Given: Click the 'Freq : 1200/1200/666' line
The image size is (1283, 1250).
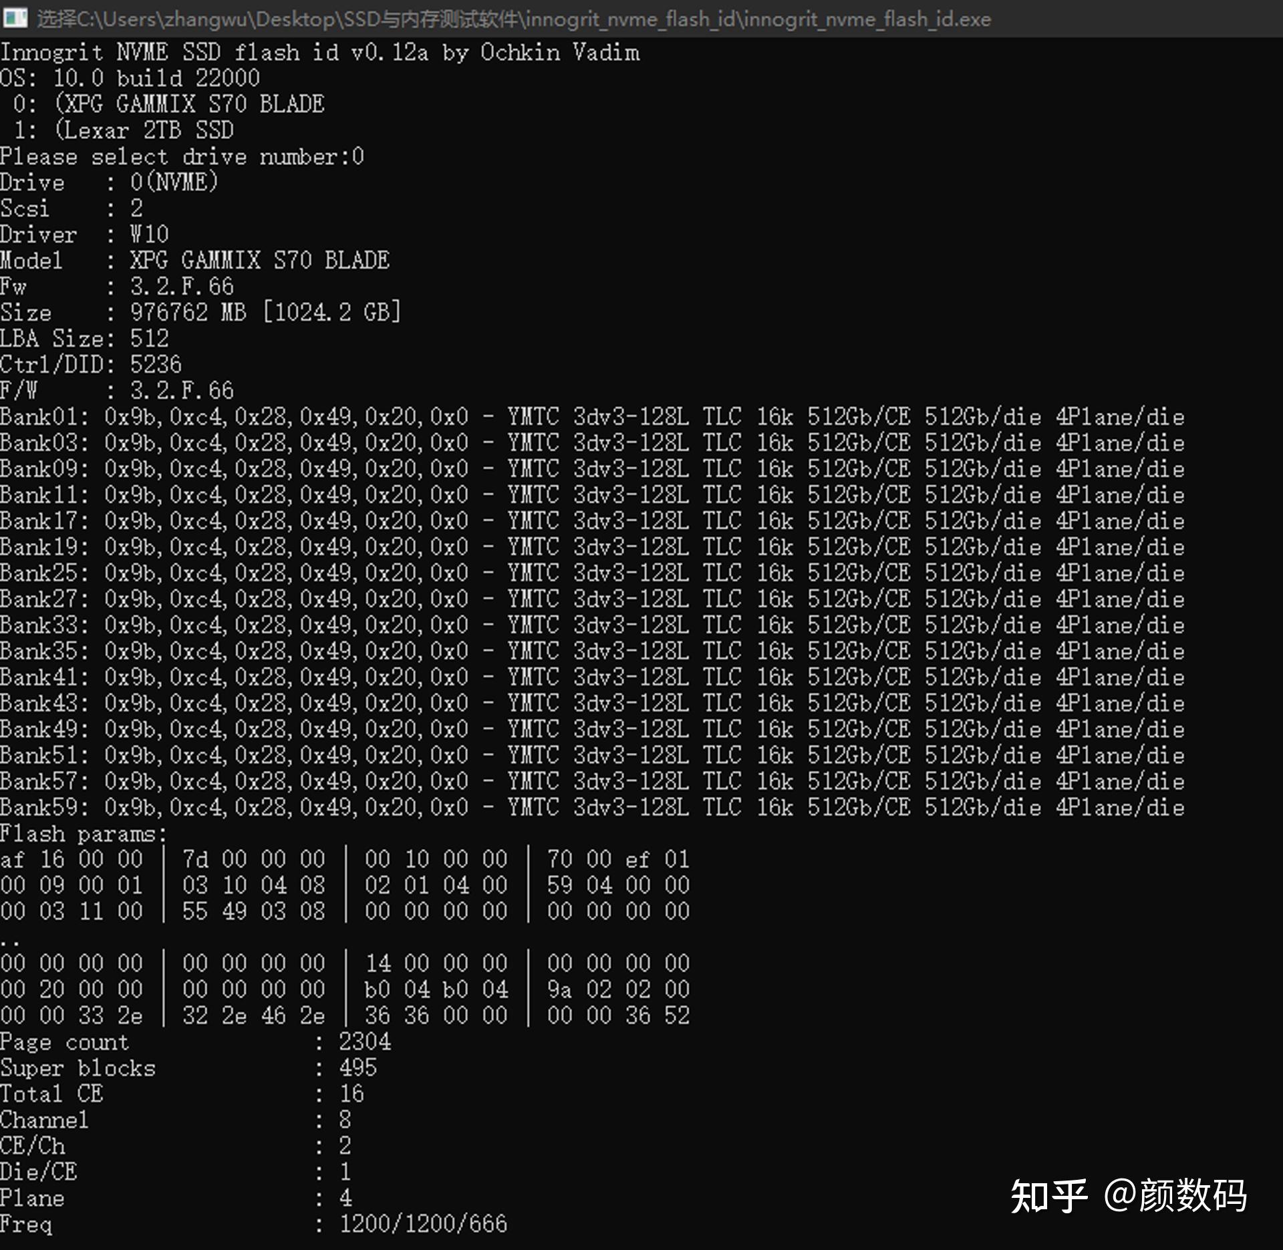Looking at the screenshot, I should [x=254, y=1224].
